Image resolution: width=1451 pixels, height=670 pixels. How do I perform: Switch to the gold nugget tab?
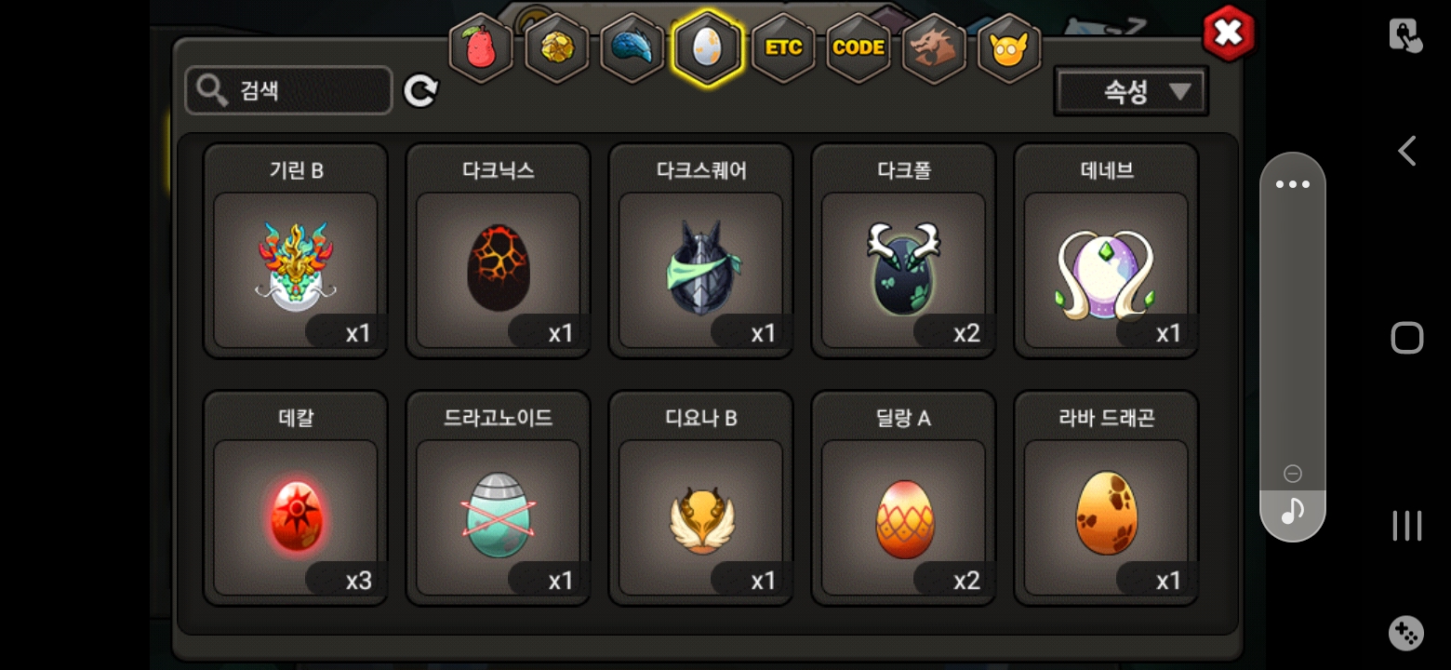click(x=557, y=48)
